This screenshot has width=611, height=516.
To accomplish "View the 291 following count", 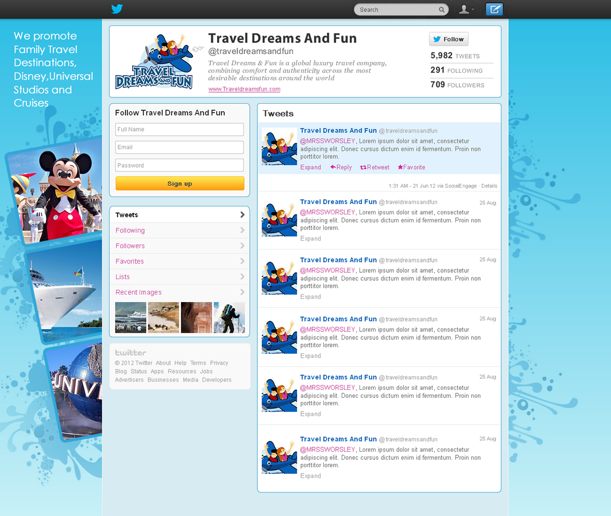I will (457, 70).
